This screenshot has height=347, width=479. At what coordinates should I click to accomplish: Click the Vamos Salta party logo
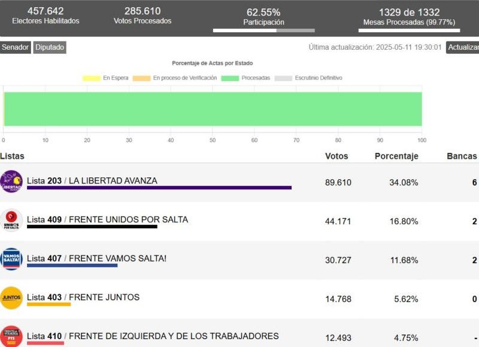11,260
